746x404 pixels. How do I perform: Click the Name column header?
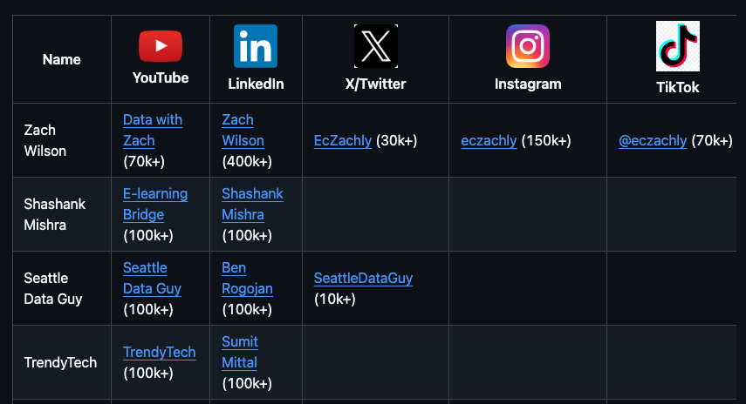coord(62,59)
